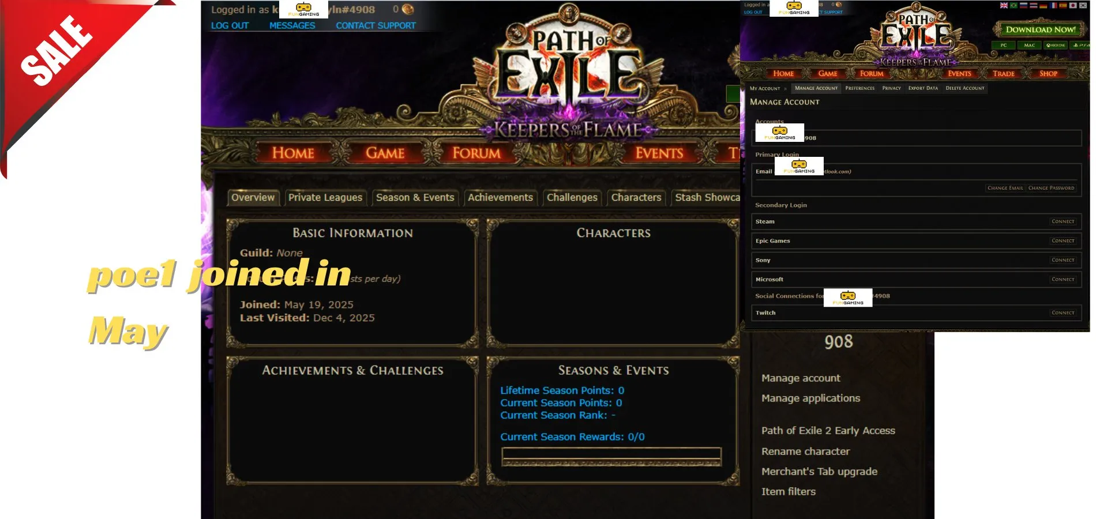Switch to the Private Leagues tab

325,197
